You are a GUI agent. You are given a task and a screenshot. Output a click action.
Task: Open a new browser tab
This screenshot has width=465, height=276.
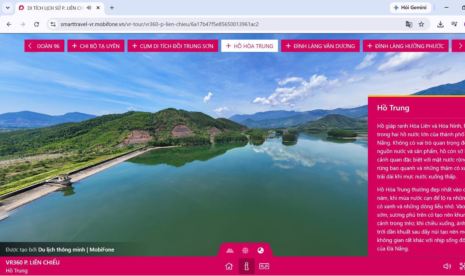pyautogui.click(x=112, y=8)
